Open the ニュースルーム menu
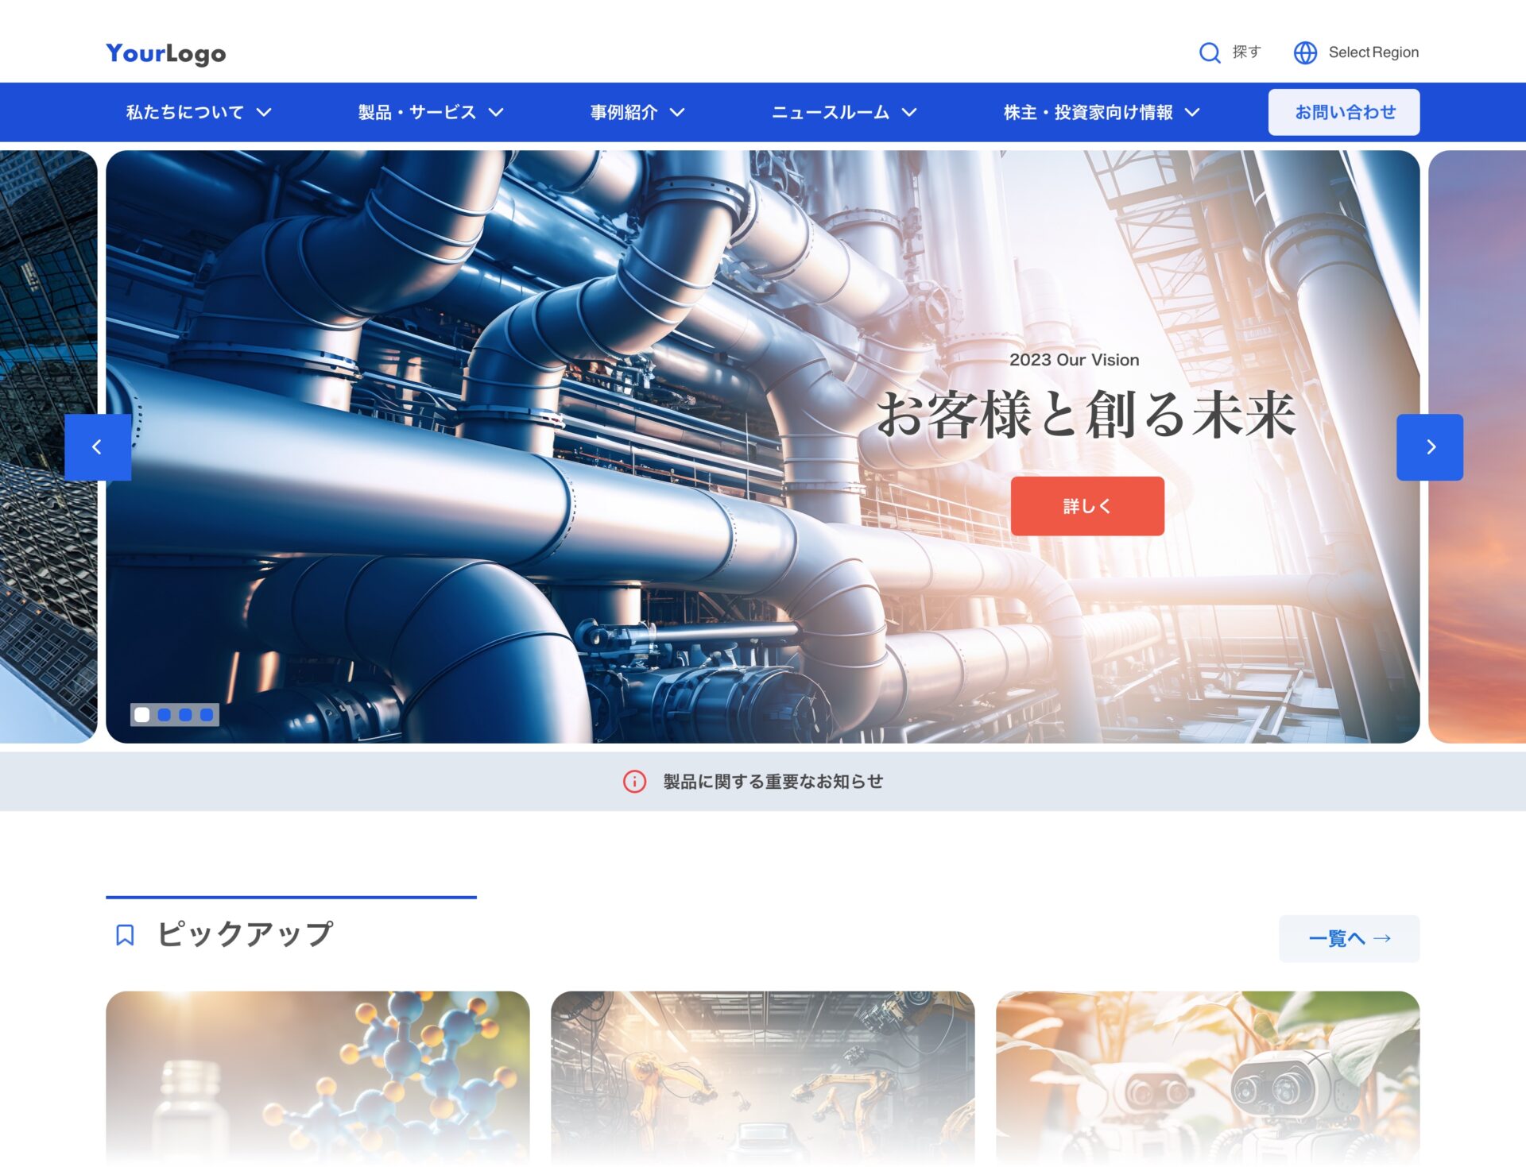Image resolution: width=1526 pixels, height=1167 pixels. pos(831,112)
